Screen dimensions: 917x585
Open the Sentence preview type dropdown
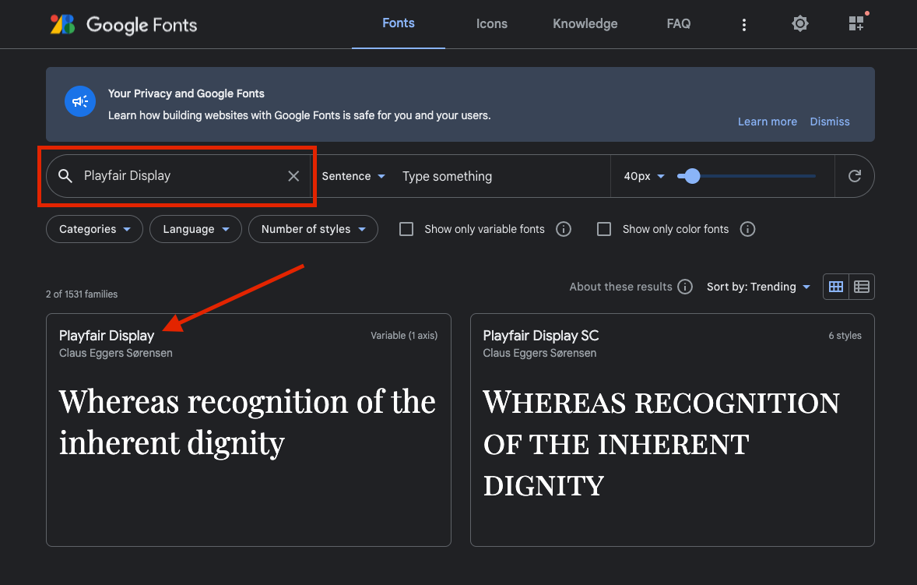(353, 176)
